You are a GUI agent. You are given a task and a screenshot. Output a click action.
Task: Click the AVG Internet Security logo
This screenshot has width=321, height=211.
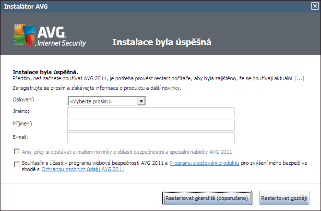pyautogui.click(x=50, y=35)
